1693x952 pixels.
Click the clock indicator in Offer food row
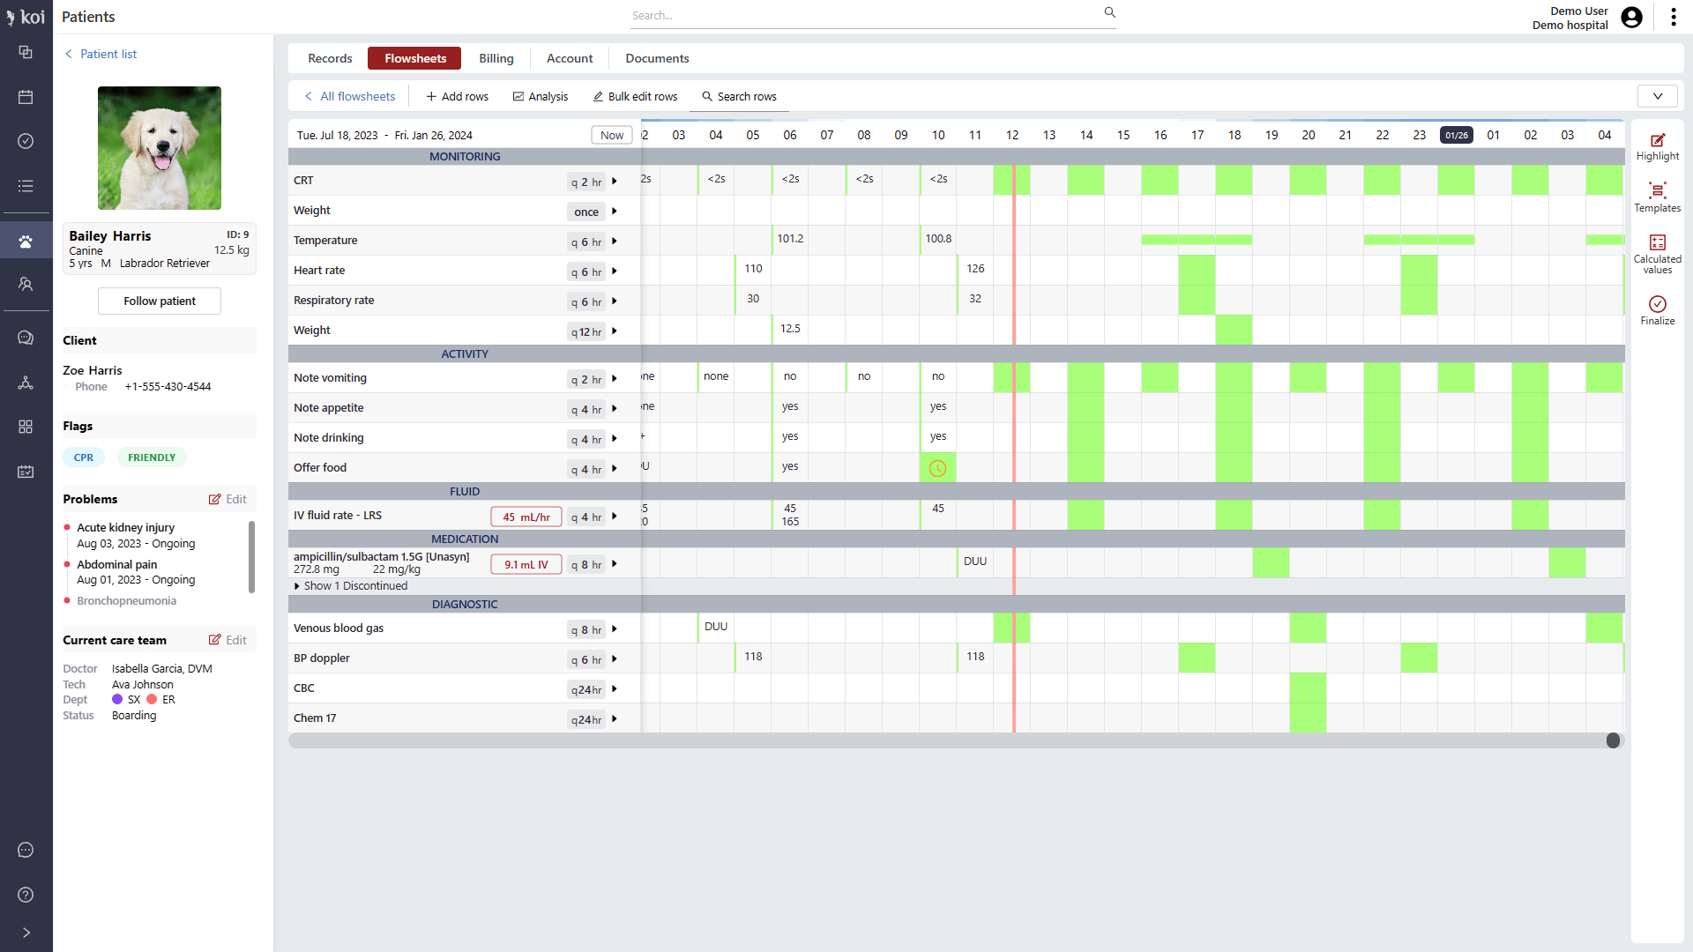pos(937,468)
